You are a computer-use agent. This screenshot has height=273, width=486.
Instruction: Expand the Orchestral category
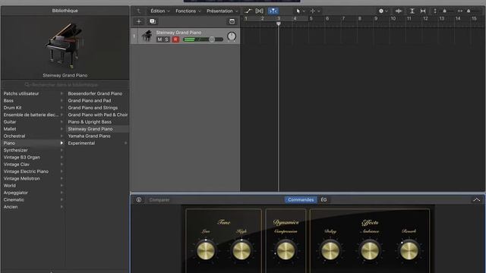pos(62,136)
